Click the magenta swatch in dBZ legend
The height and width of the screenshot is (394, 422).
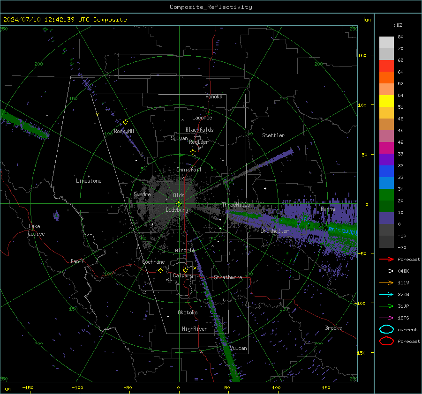pyautogui.click(x=386, y=148)
